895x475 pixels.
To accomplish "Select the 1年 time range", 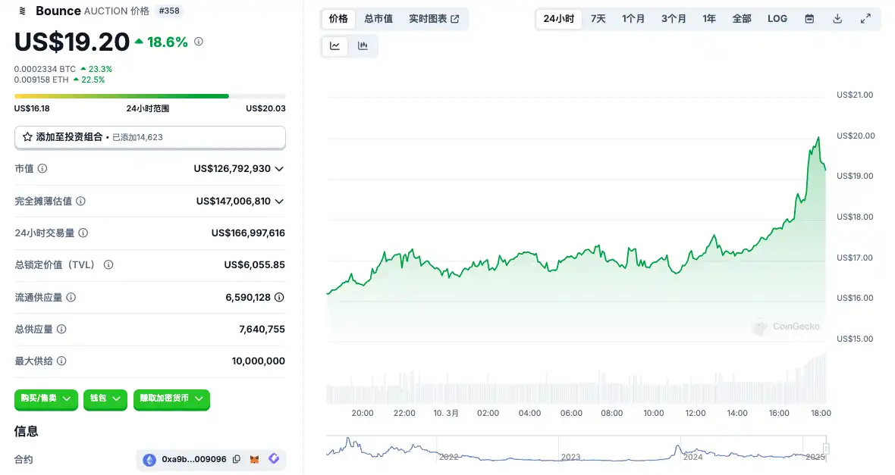I will [x=709, y=19].
